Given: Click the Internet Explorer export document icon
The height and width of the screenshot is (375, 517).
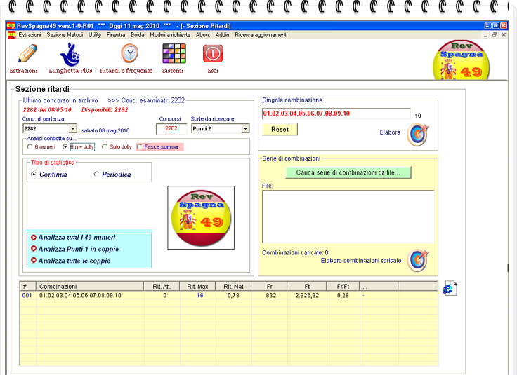Looking at the screenshot, I should (x=450, y=289).
